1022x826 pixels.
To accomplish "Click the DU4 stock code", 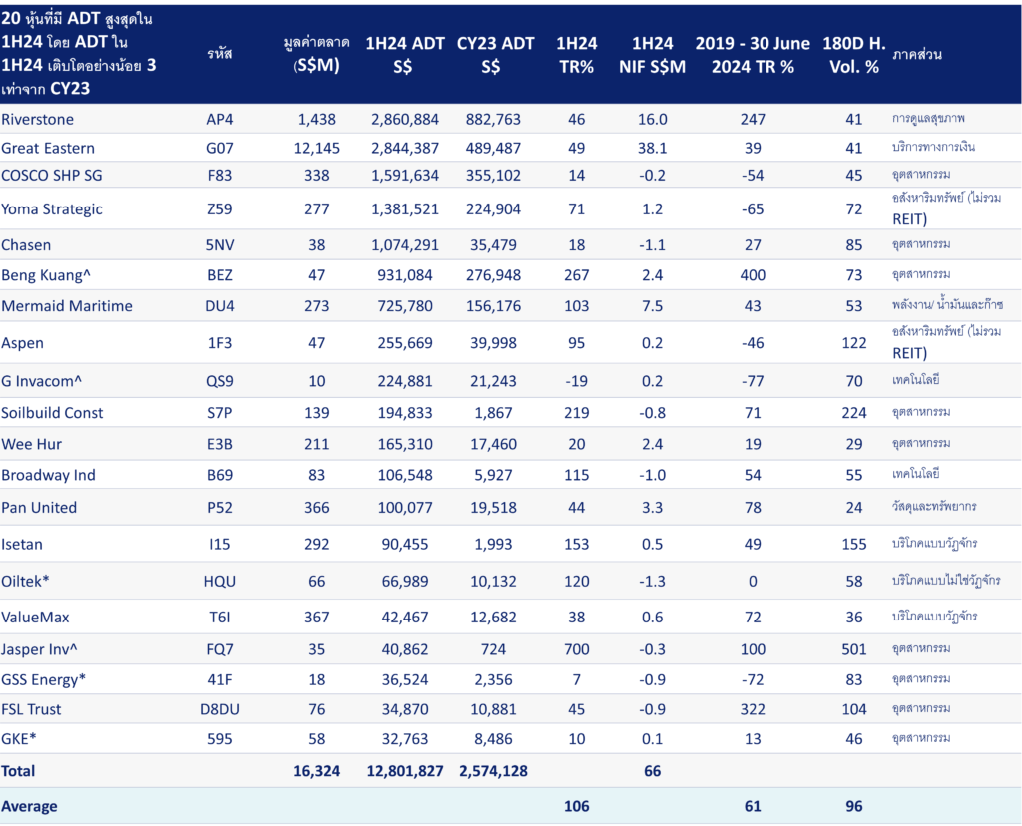I will [219, 306].
